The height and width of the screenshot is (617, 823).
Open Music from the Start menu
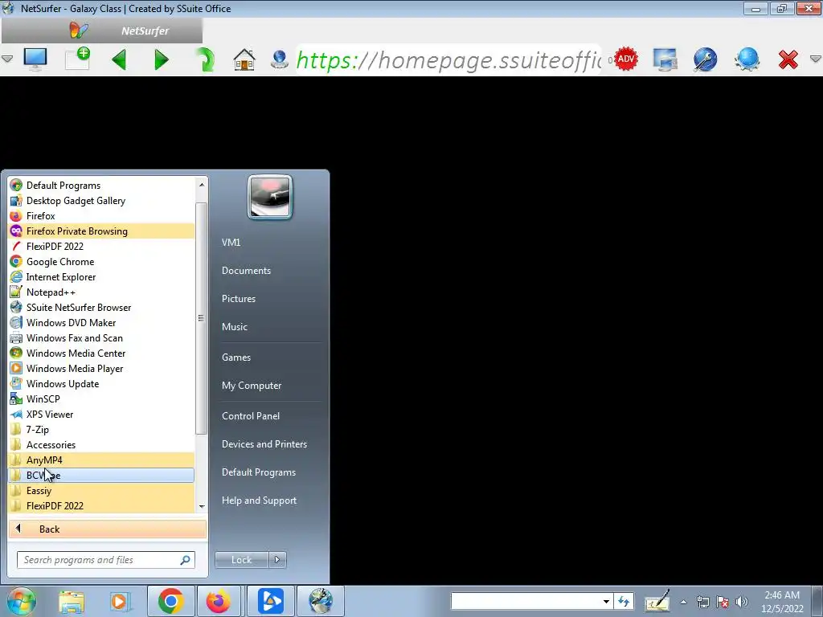pyautogui.click(x=235, y=326)
